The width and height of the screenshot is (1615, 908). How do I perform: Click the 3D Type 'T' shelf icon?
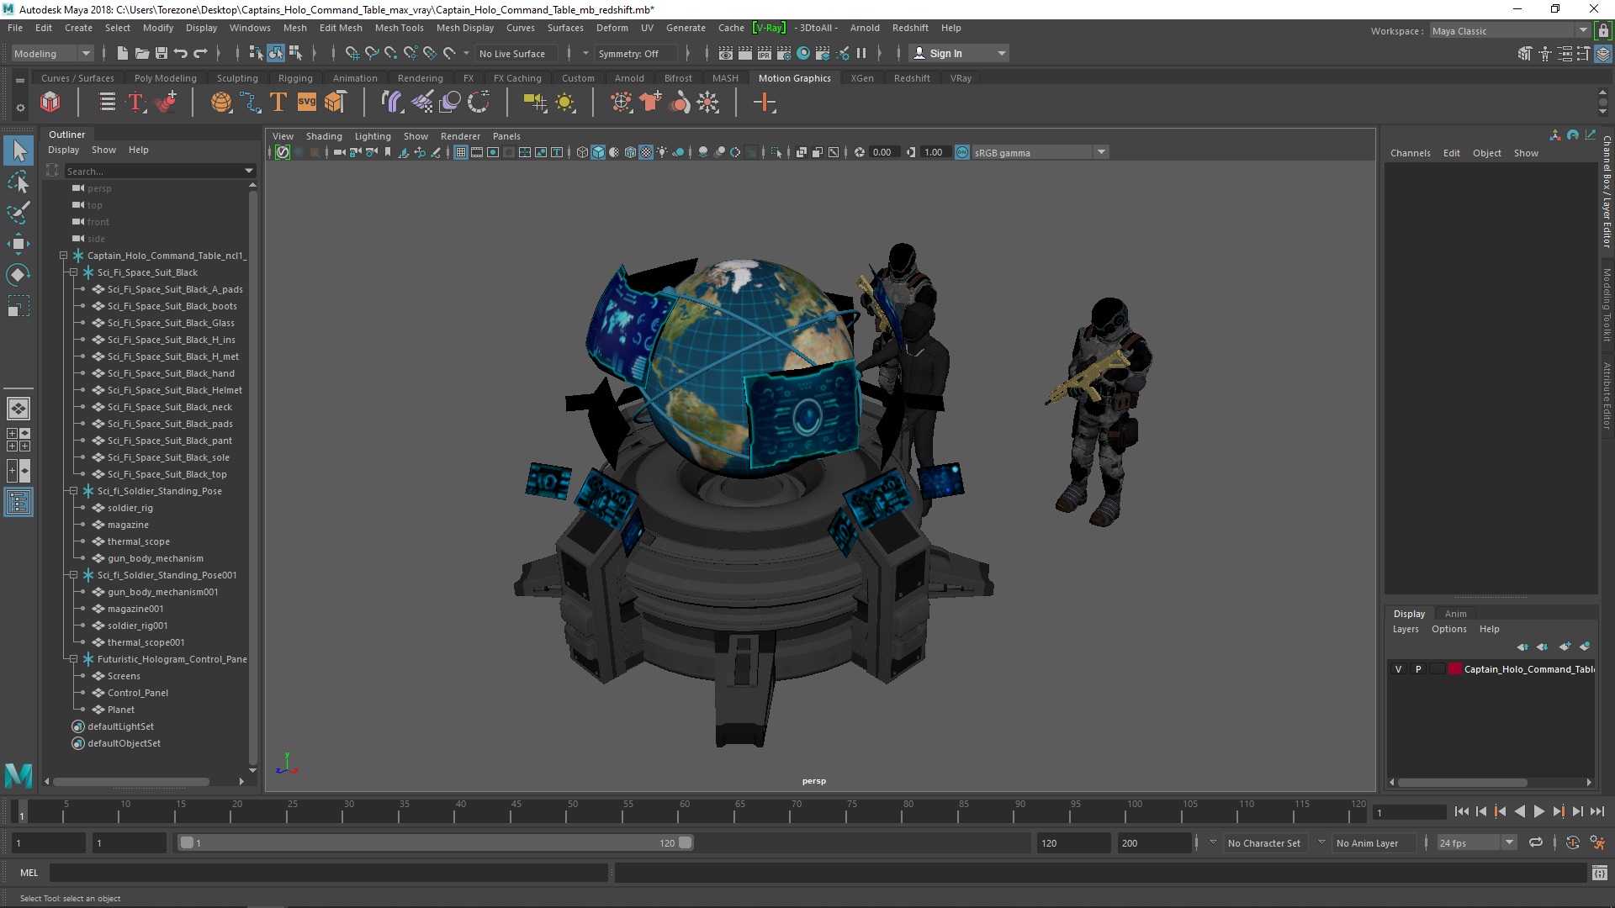tap(278, 103)
